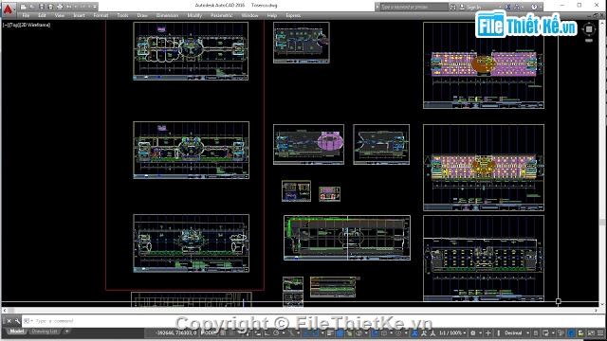Click the Save icon in quick access toolbar
607x341 pixels.
coord(42,7)
